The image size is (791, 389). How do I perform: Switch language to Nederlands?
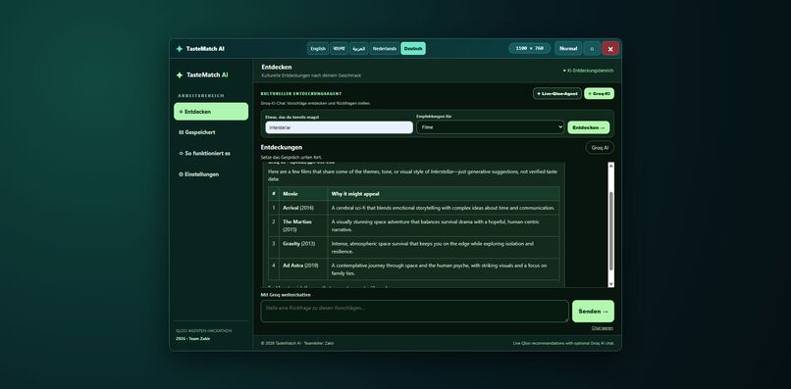[385, 48]
